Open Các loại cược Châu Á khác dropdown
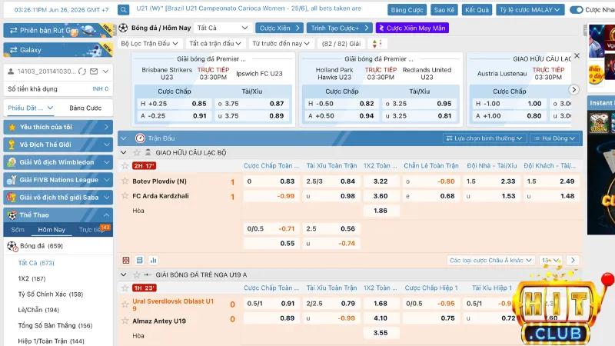This screenshot has height=346, width=615. (x=490, y=260)
